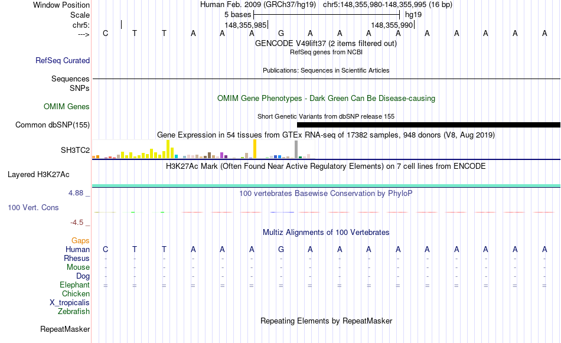Click the RepeatMasker track label
The height and width of the screenshot is (343, 561).
point(65,329)
